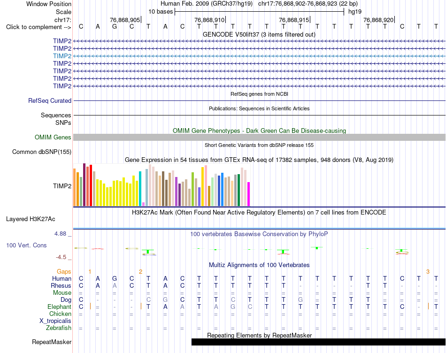The width and height of the screenshot is (446, 353).
Task: Click orange gap marker 2 in Gaps row
Action: [x=140, y=272]
